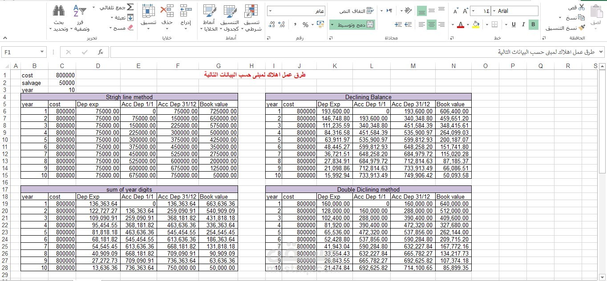607x281 pixels.
Task: Open Format as Table (التنسيق كجدول) menu
Action: point(230,18)
